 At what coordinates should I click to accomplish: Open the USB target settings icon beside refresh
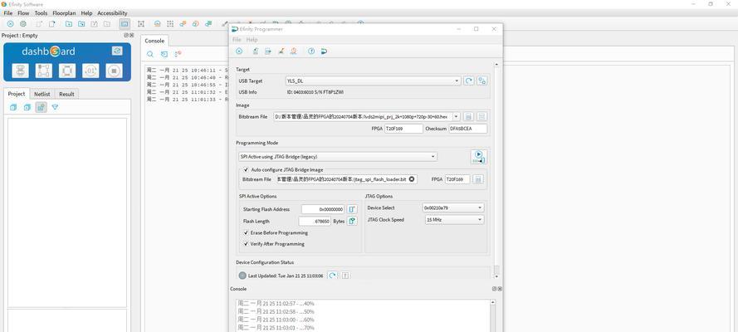click(482, 81)
